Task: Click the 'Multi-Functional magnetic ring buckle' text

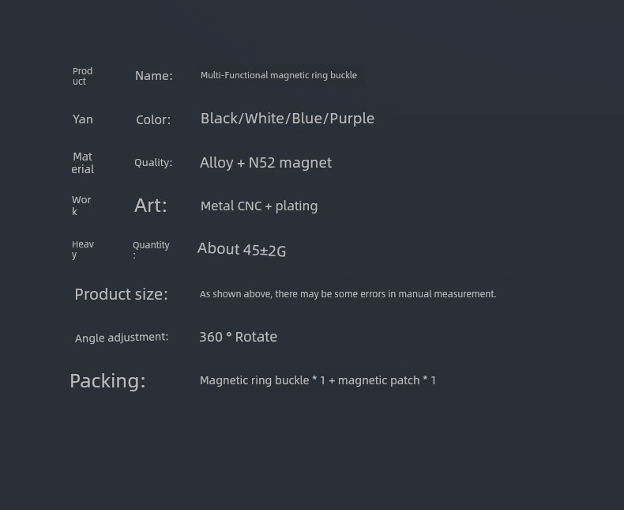Action: click(279, 75)
